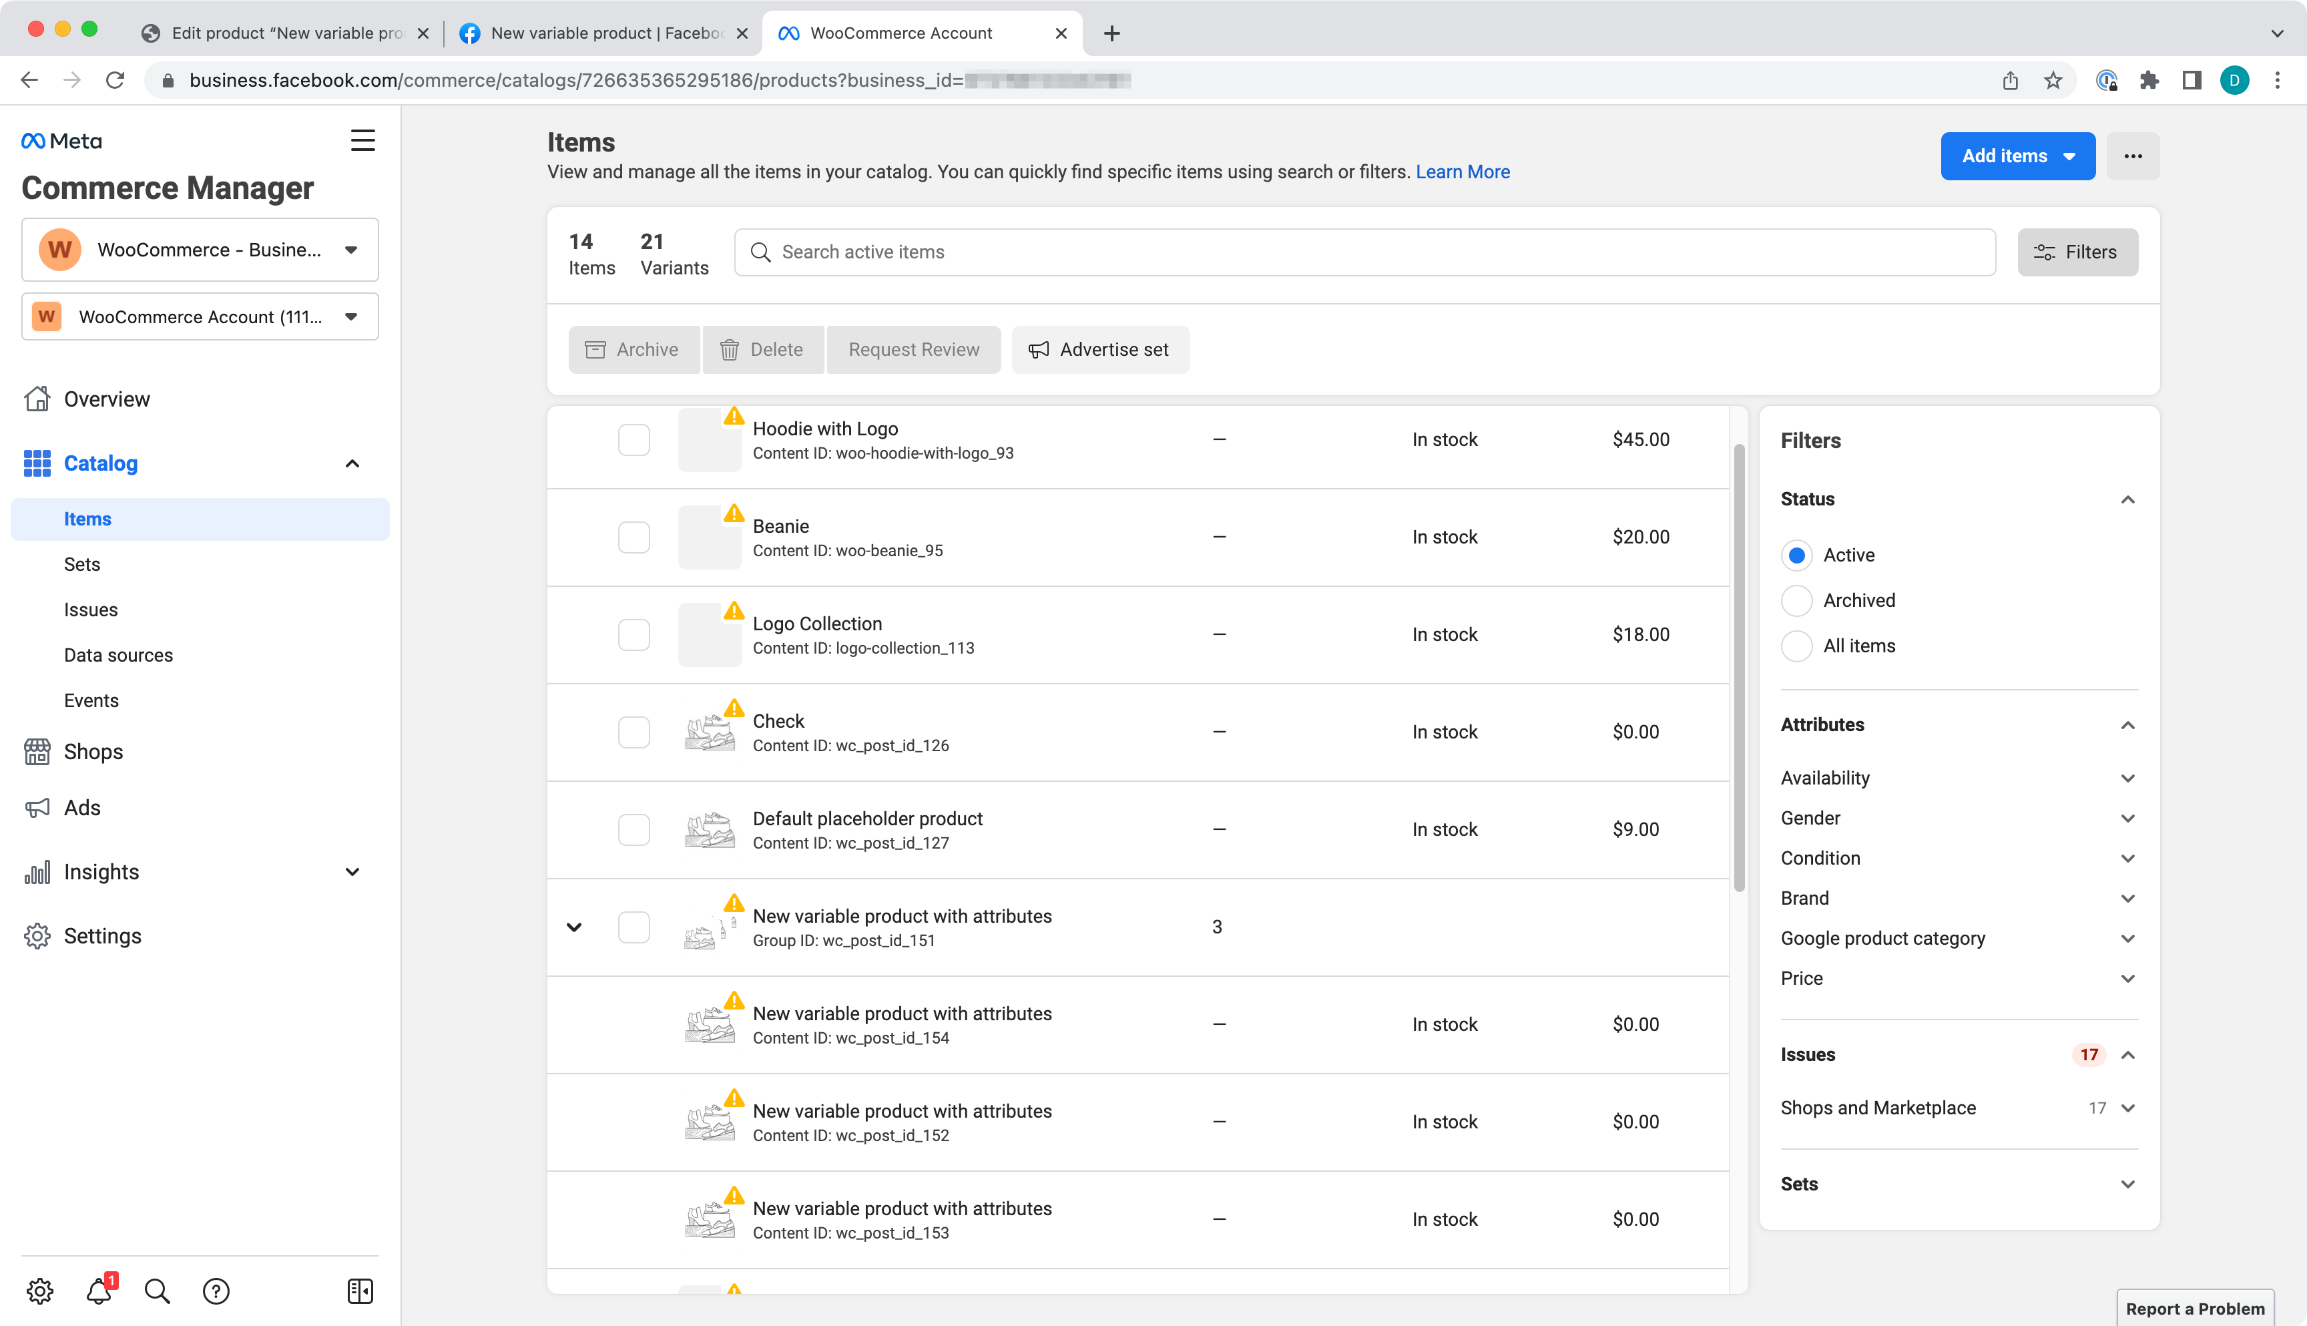Select the All items radio button
The image size is (2307, 1326).
point(1796,646)
